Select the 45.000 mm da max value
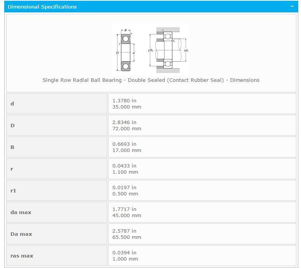 127,215
